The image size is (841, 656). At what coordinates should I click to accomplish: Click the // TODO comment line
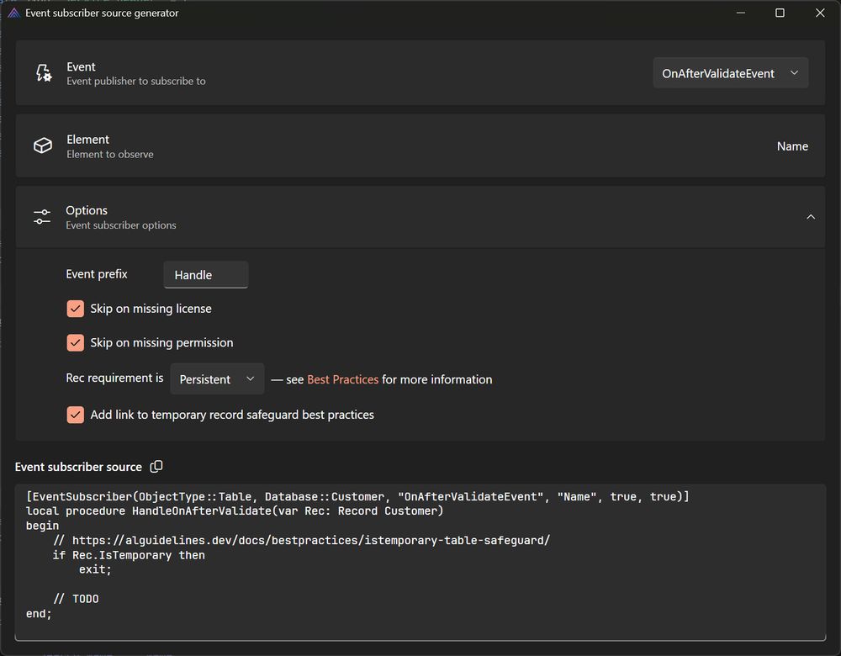76,599
